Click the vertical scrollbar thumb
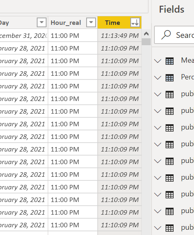The height and width of the screenshot is (235, 194). [x=146, y=42]
